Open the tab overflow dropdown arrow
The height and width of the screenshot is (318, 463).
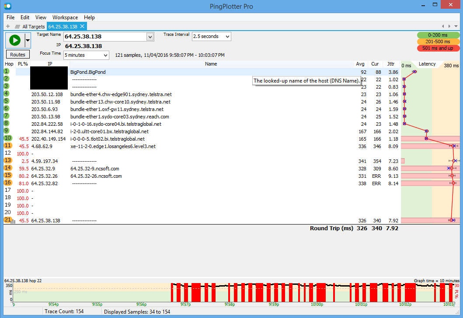456,26
